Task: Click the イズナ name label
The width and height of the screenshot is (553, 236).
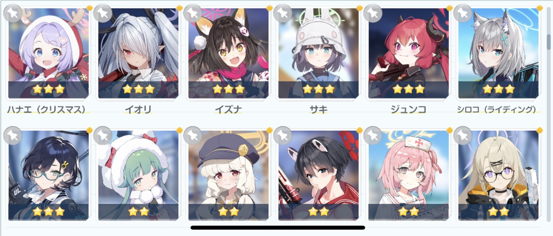Action: coord(228,109)
